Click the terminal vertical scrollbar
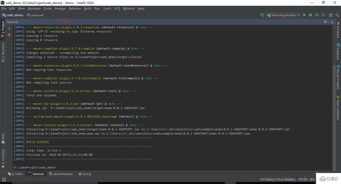The image size is (341, 184). pyautogui.click(x=334, y=117)
